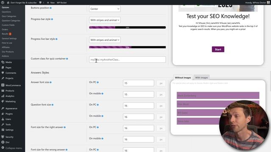Focus Custom class for quiz container field
Screen dimensions: 271x152
click(127, 60)
